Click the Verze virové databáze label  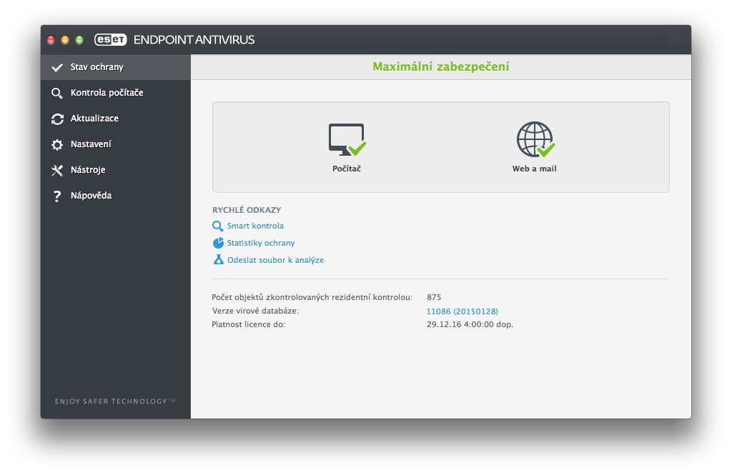click(255, 311)
